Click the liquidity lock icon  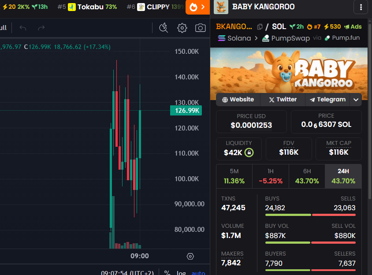coord(249,152)
